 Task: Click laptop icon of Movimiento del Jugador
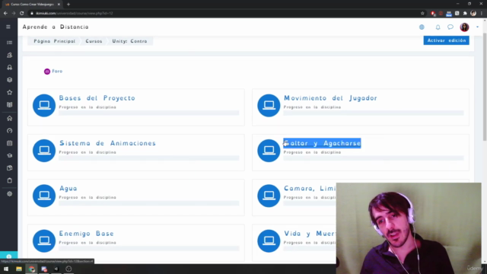coord(269,105)
